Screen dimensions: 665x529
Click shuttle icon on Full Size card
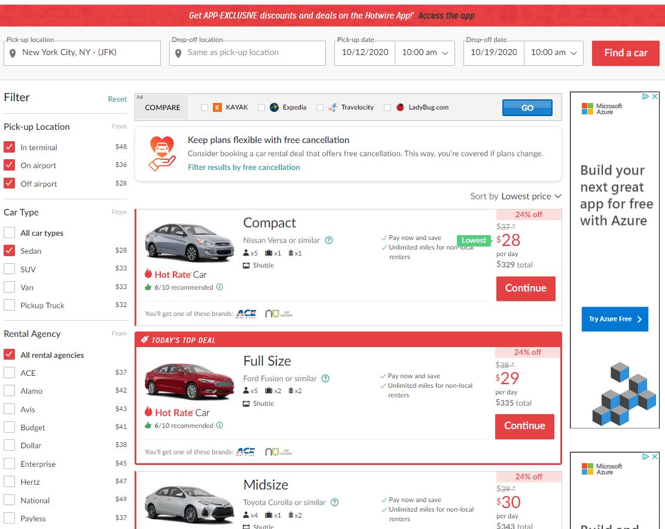point(246,403)
